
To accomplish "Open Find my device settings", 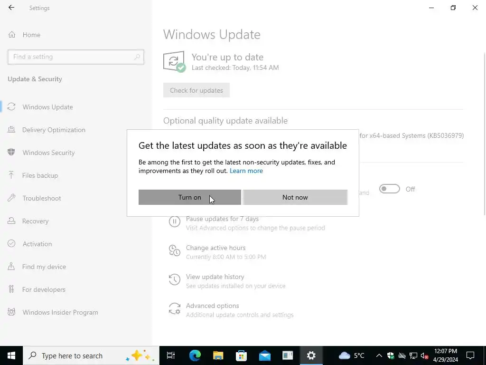I will coord(44,267).
